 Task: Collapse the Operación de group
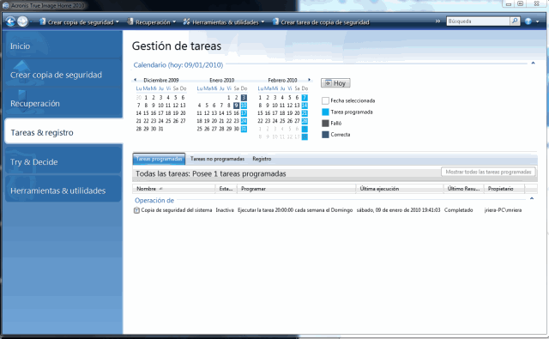point(532,198)
